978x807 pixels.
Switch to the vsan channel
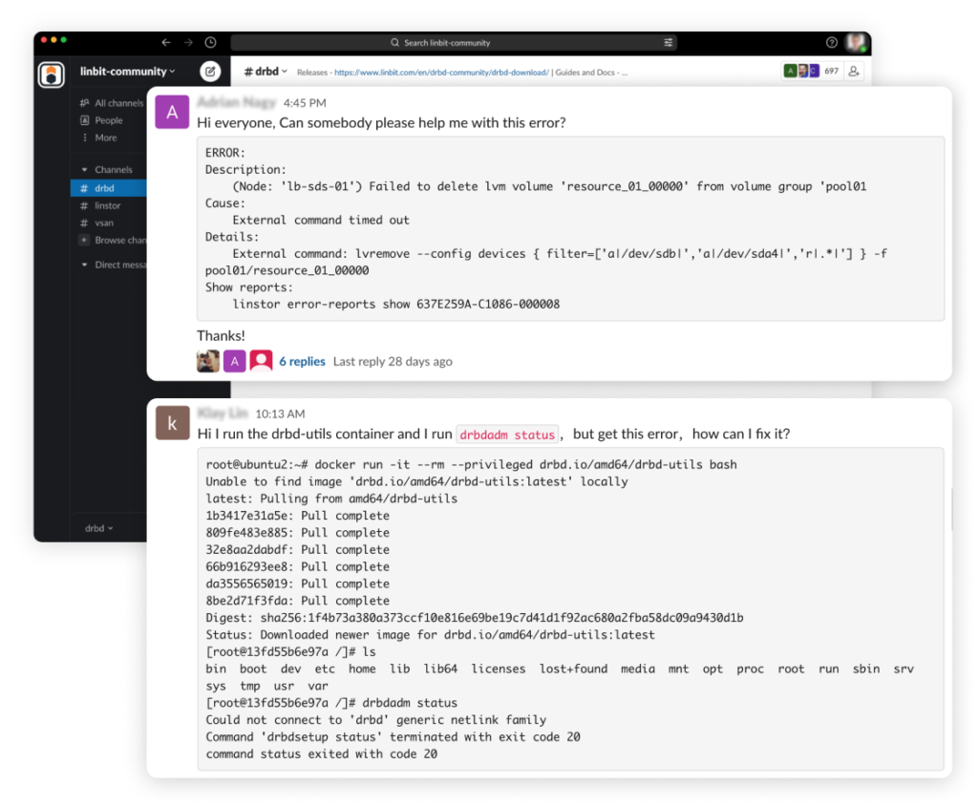tap(97, 223)
